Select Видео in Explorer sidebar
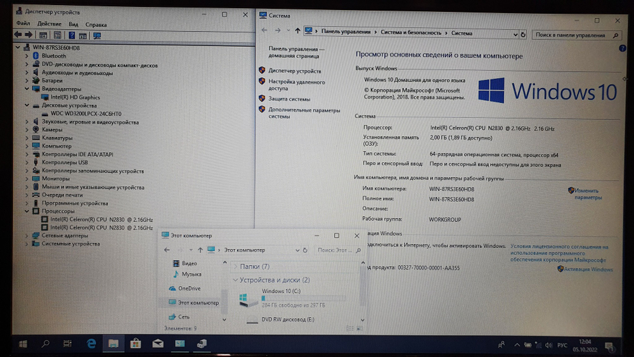Screen dimensions: 634x357 coord(189,263)
